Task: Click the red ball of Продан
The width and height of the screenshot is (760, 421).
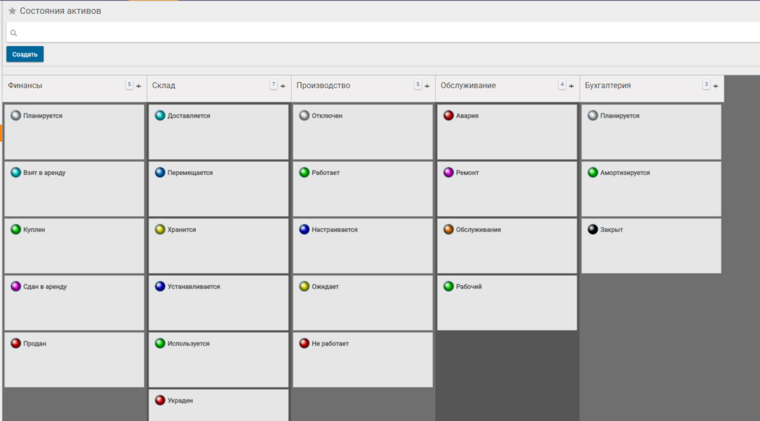Action: click(16, 343)
